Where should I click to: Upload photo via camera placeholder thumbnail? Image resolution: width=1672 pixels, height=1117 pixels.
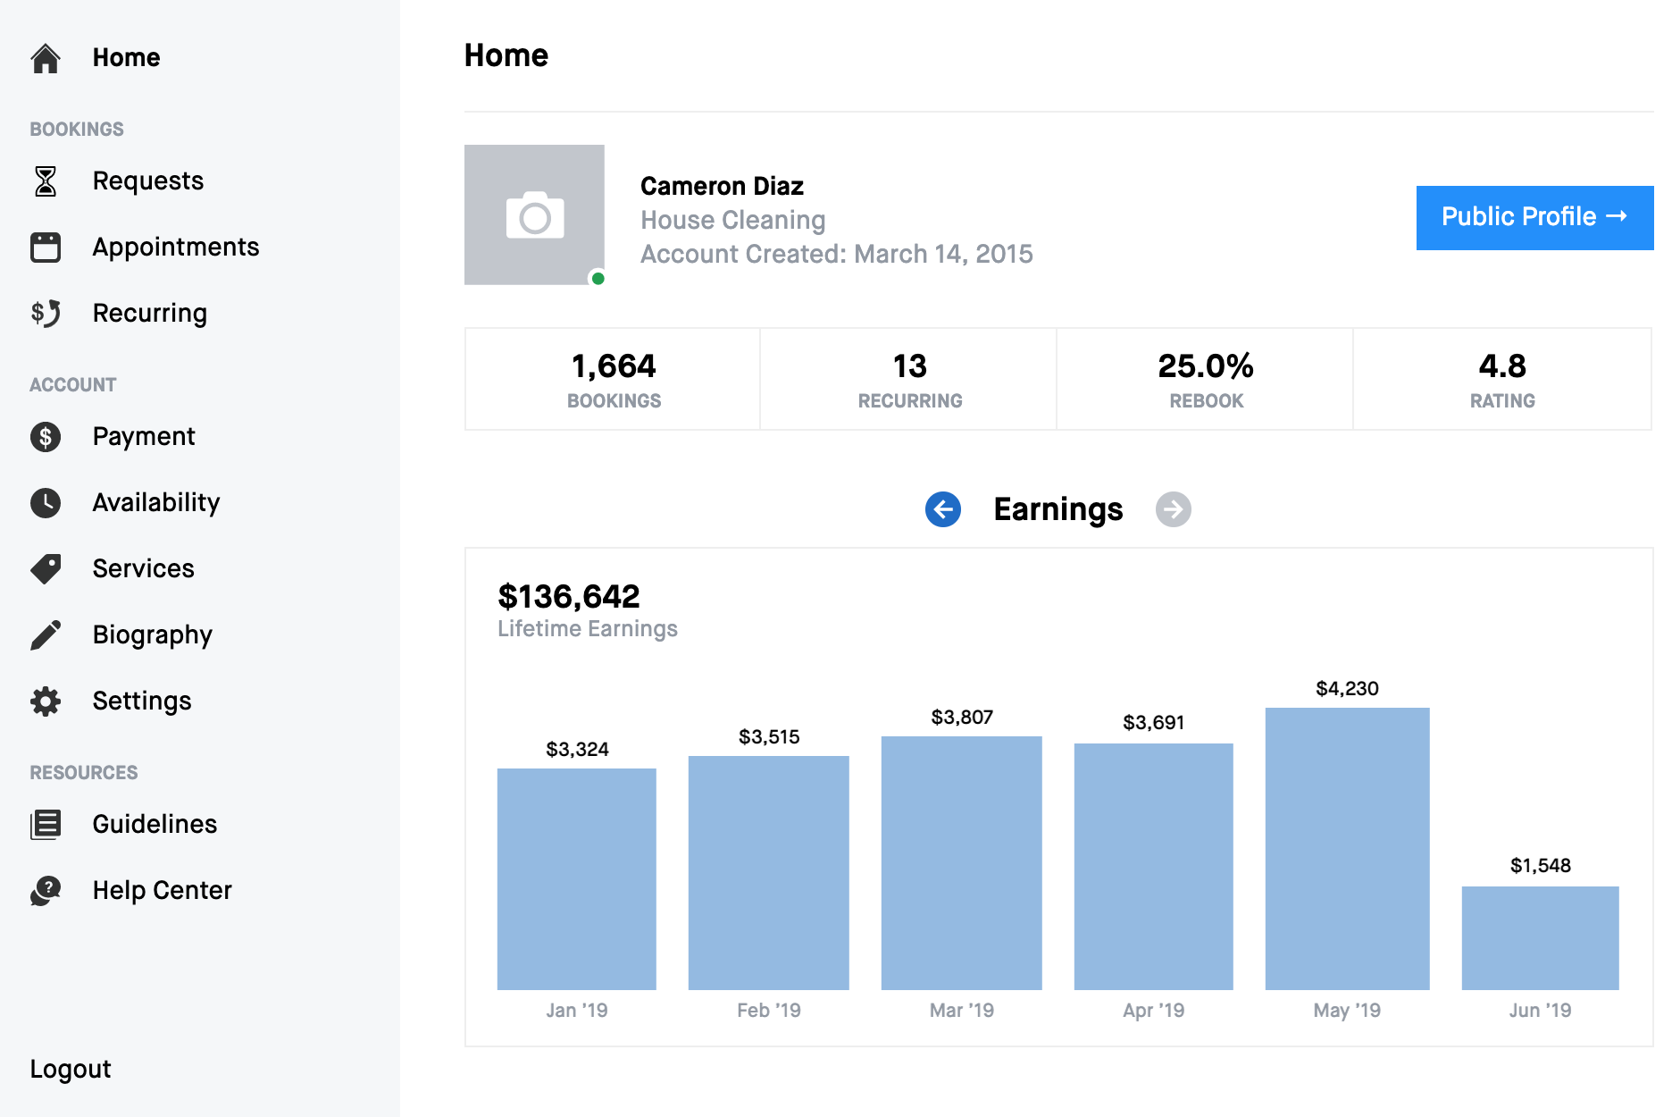534,215
